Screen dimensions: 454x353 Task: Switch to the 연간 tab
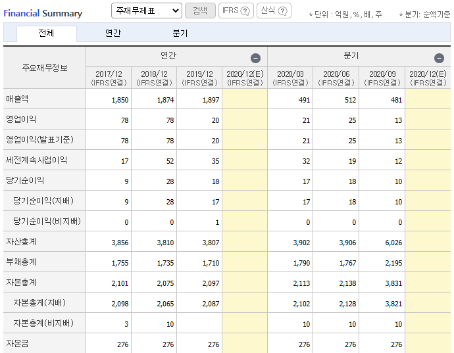point(113,33)
